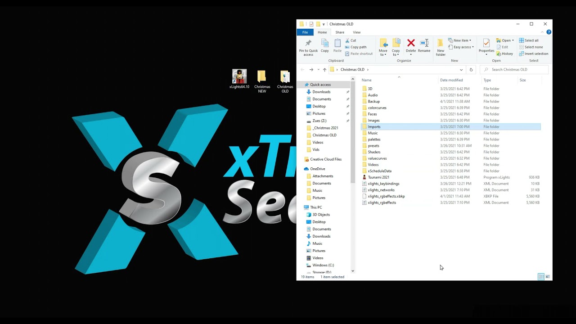Click the Forward navigation arrow
The image size is (576, 324).
click(311, 70)
